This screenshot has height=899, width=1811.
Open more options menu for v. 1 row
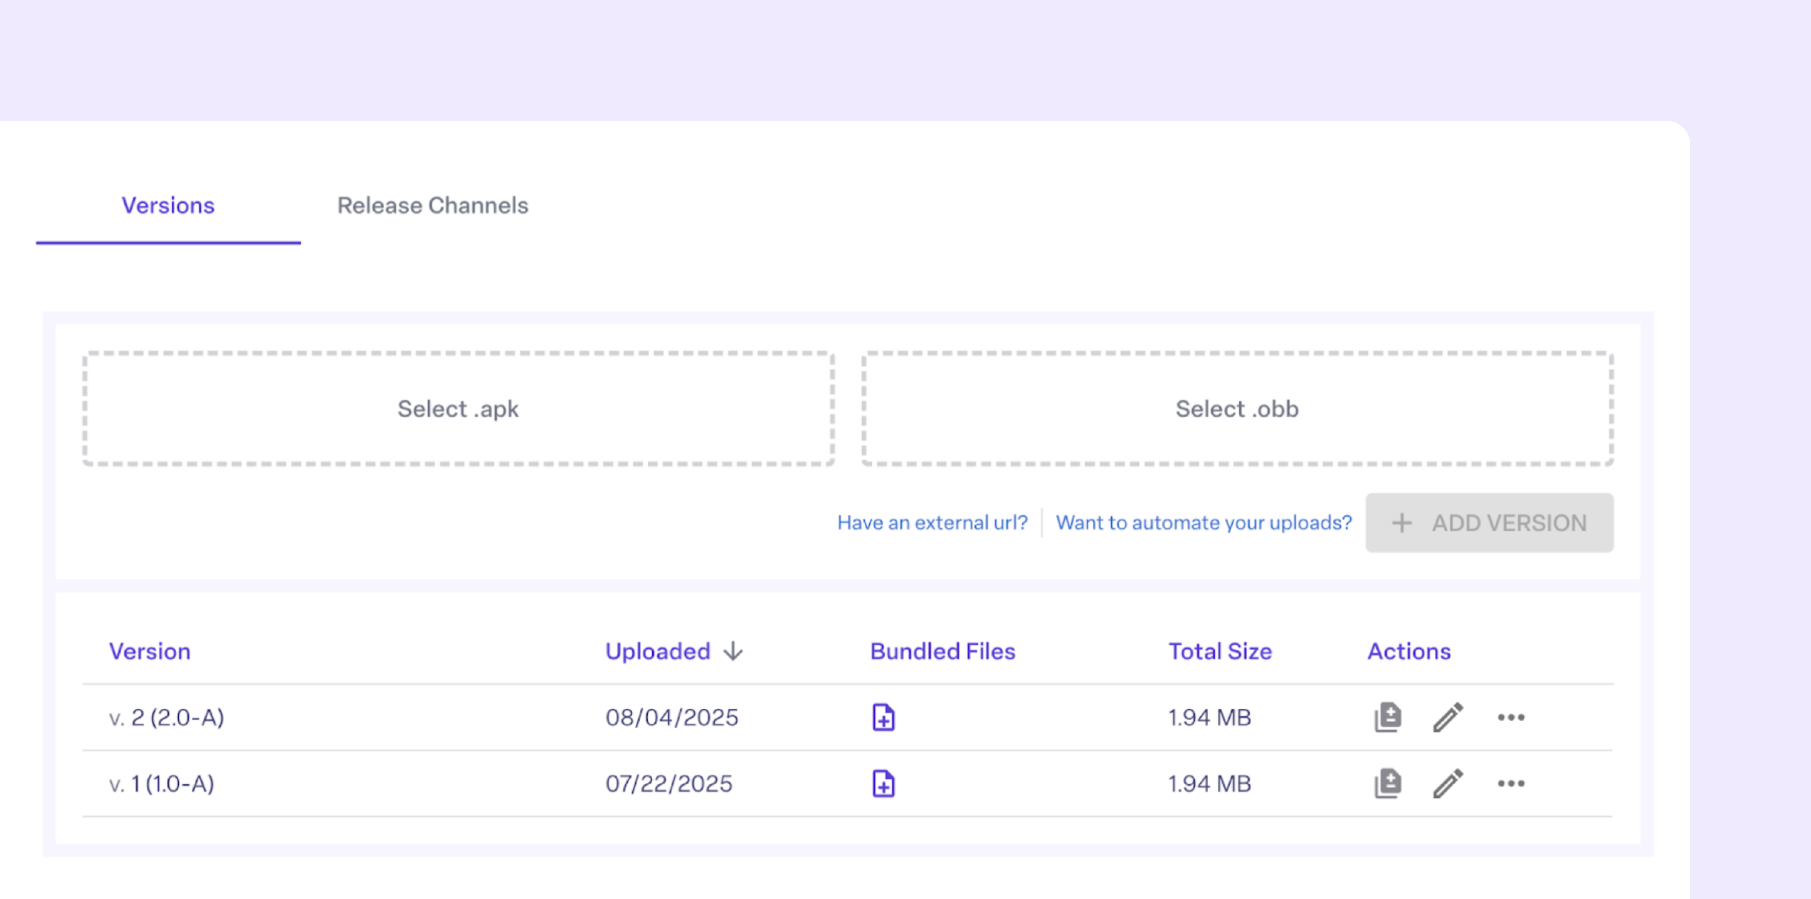pyautogui.click(x=1511, y=783)
